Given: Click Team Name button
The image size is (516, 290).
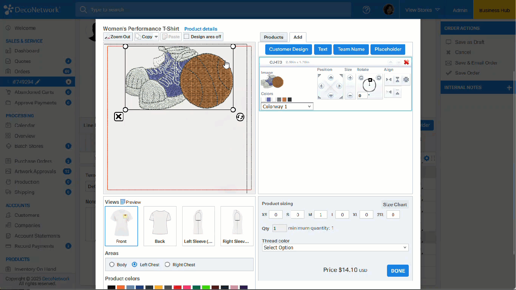Looking at the screenshot, I should 351,49.
